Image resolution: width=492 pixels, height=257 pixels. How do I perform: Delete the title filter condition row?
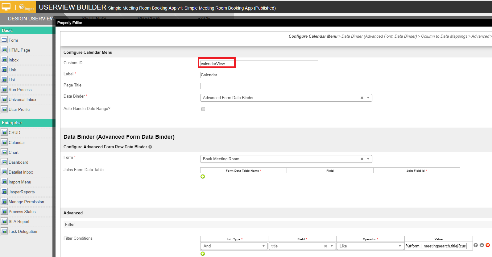pyautogui.click(x=488, y=245)
